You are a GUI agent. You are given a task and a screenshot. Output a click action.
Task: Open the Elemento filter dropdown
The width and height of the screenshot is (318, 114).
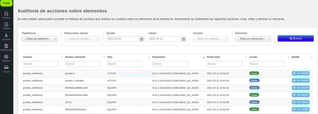tap(253, 39)
